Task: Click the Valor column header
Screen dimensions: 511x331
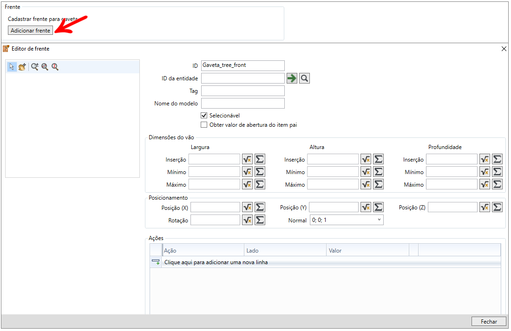Action: coord(368,251)
